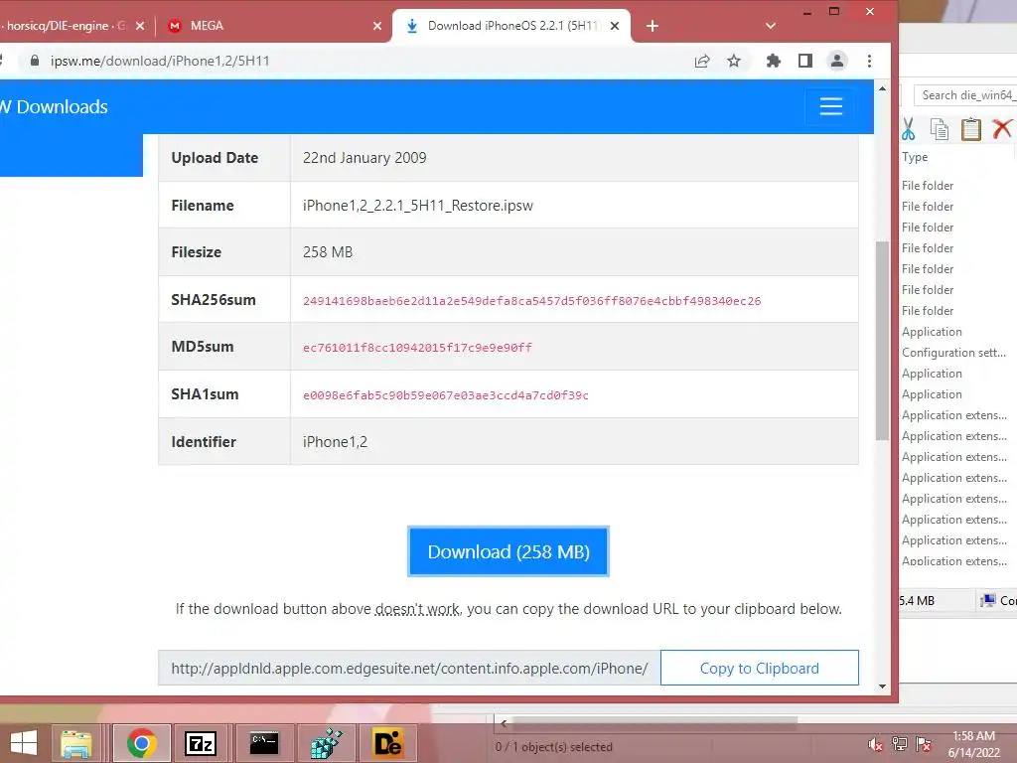This screenshot has height=763, width=1017.
Task: Open the hamburger menu on IPSW Downloads
Action: (x=831, y=106)
